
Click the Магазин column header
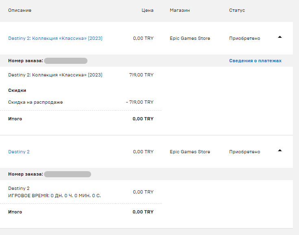pos(180,10)
